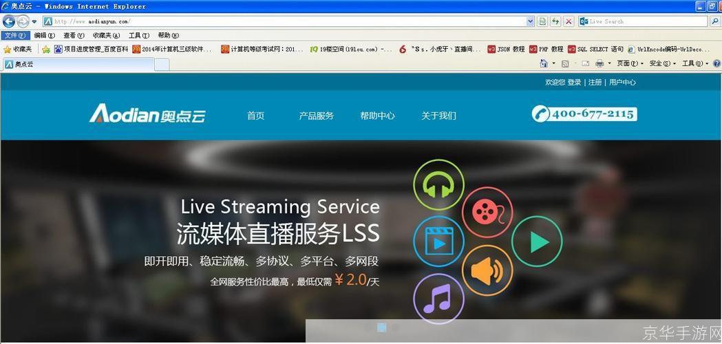Click the red stop loading button
The width and height of the screenshot is (722, 344).
click(x=569, y=21)
